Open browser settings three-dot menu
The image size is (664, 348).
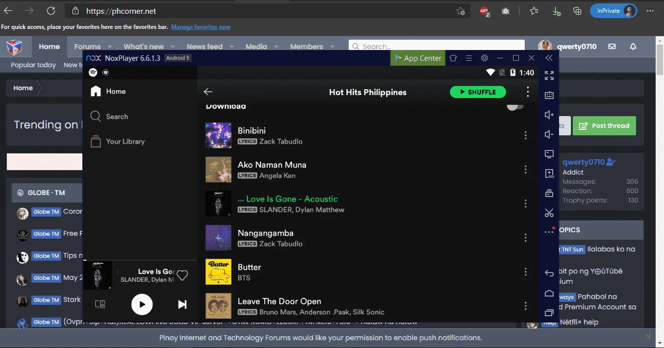pos(651,11)
